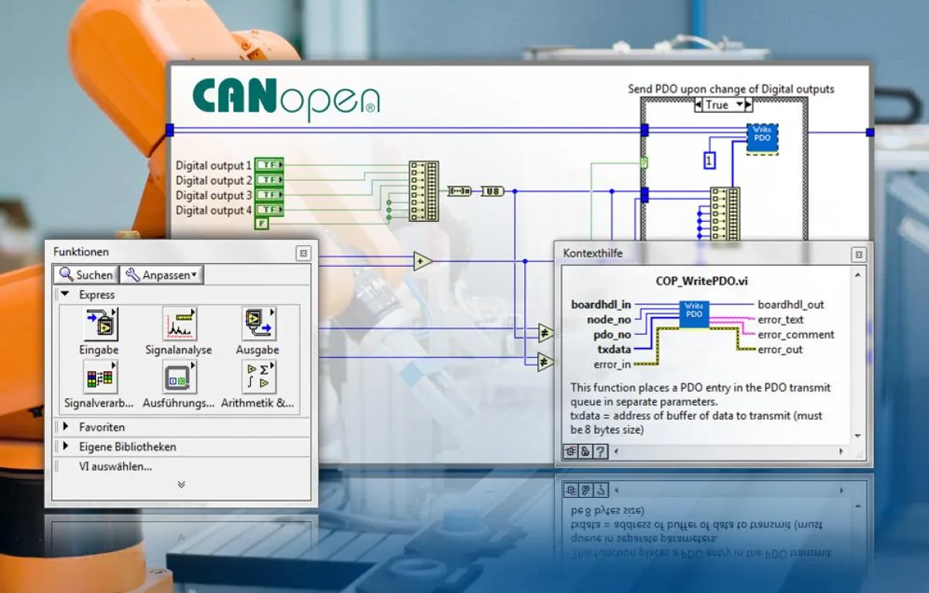Screen dimensions: 929x593
Task: Select the Ausgabe Express palette icon
Action: click(258, 325)
